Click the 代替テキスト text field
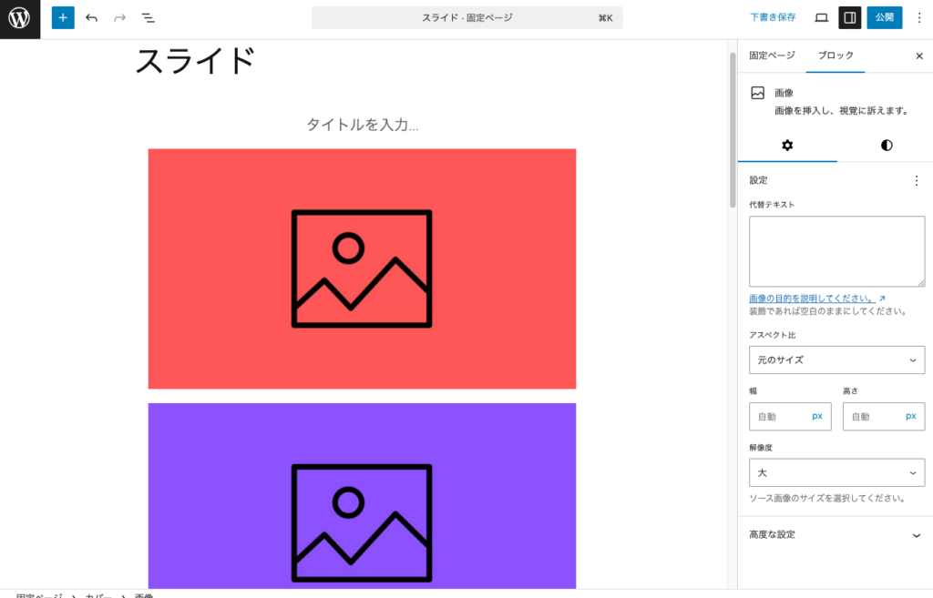This screenshot has width=933, height=598. [x=836, y=251]
